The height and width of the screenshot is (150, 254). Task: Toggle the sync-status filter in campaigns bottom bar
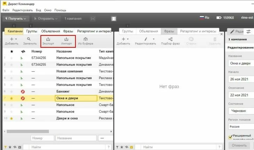tap(15, 147)
